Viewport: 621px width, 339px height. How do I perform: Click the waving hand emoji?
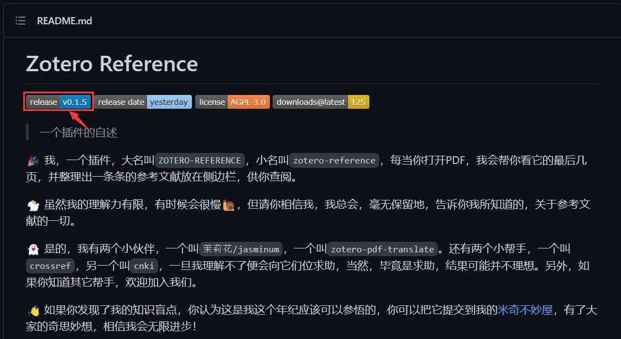pyautogui.click(x=34, y=311)
